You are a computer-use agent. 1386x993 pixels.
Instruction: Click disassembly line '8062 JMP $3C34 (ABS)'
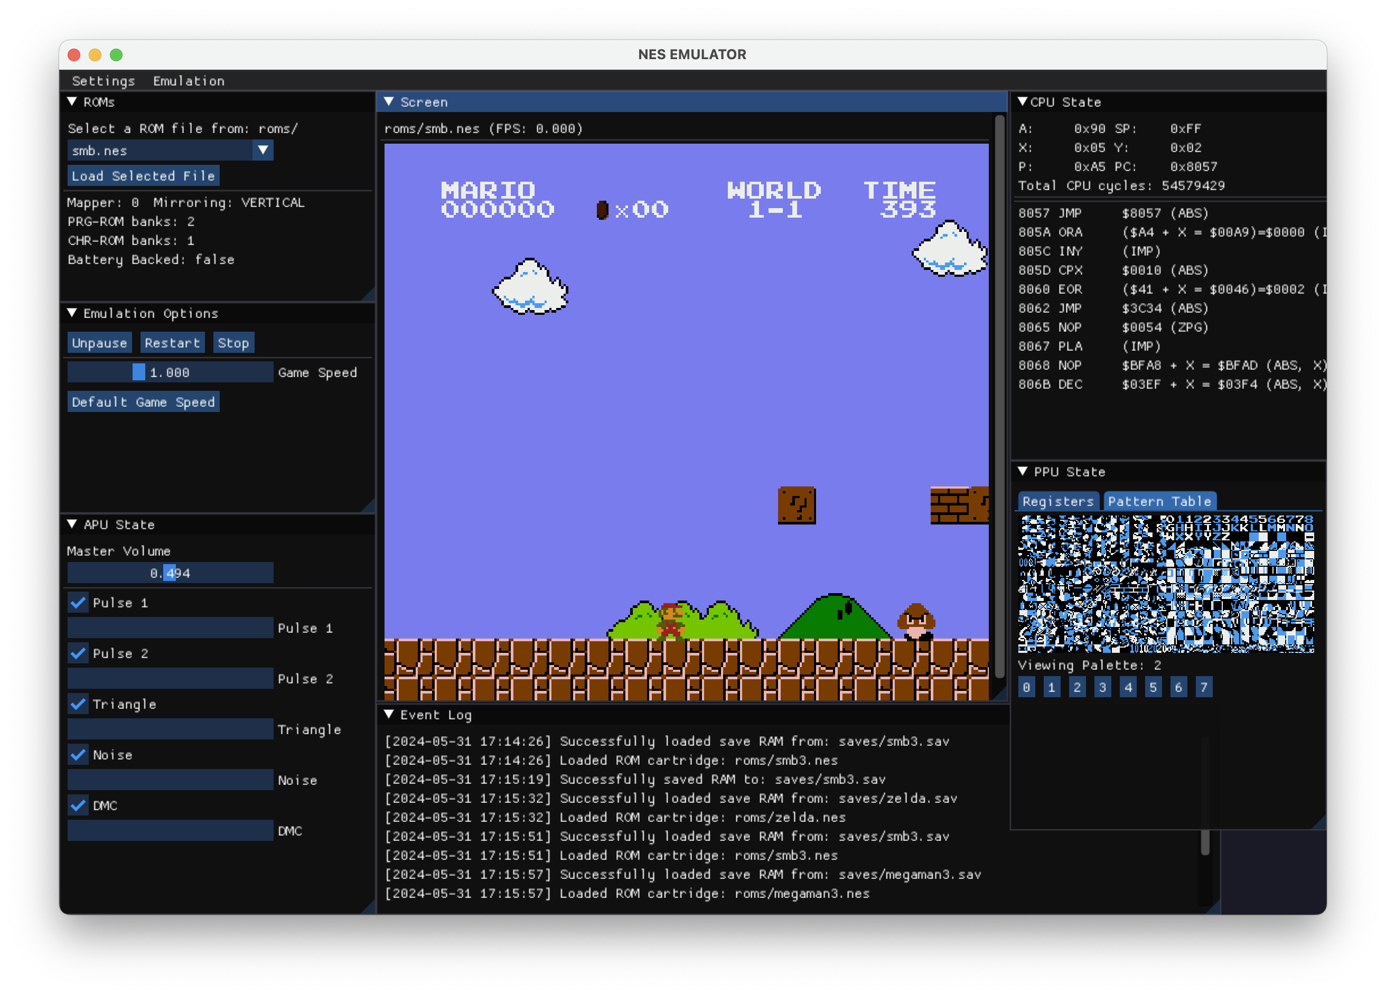1113,308
